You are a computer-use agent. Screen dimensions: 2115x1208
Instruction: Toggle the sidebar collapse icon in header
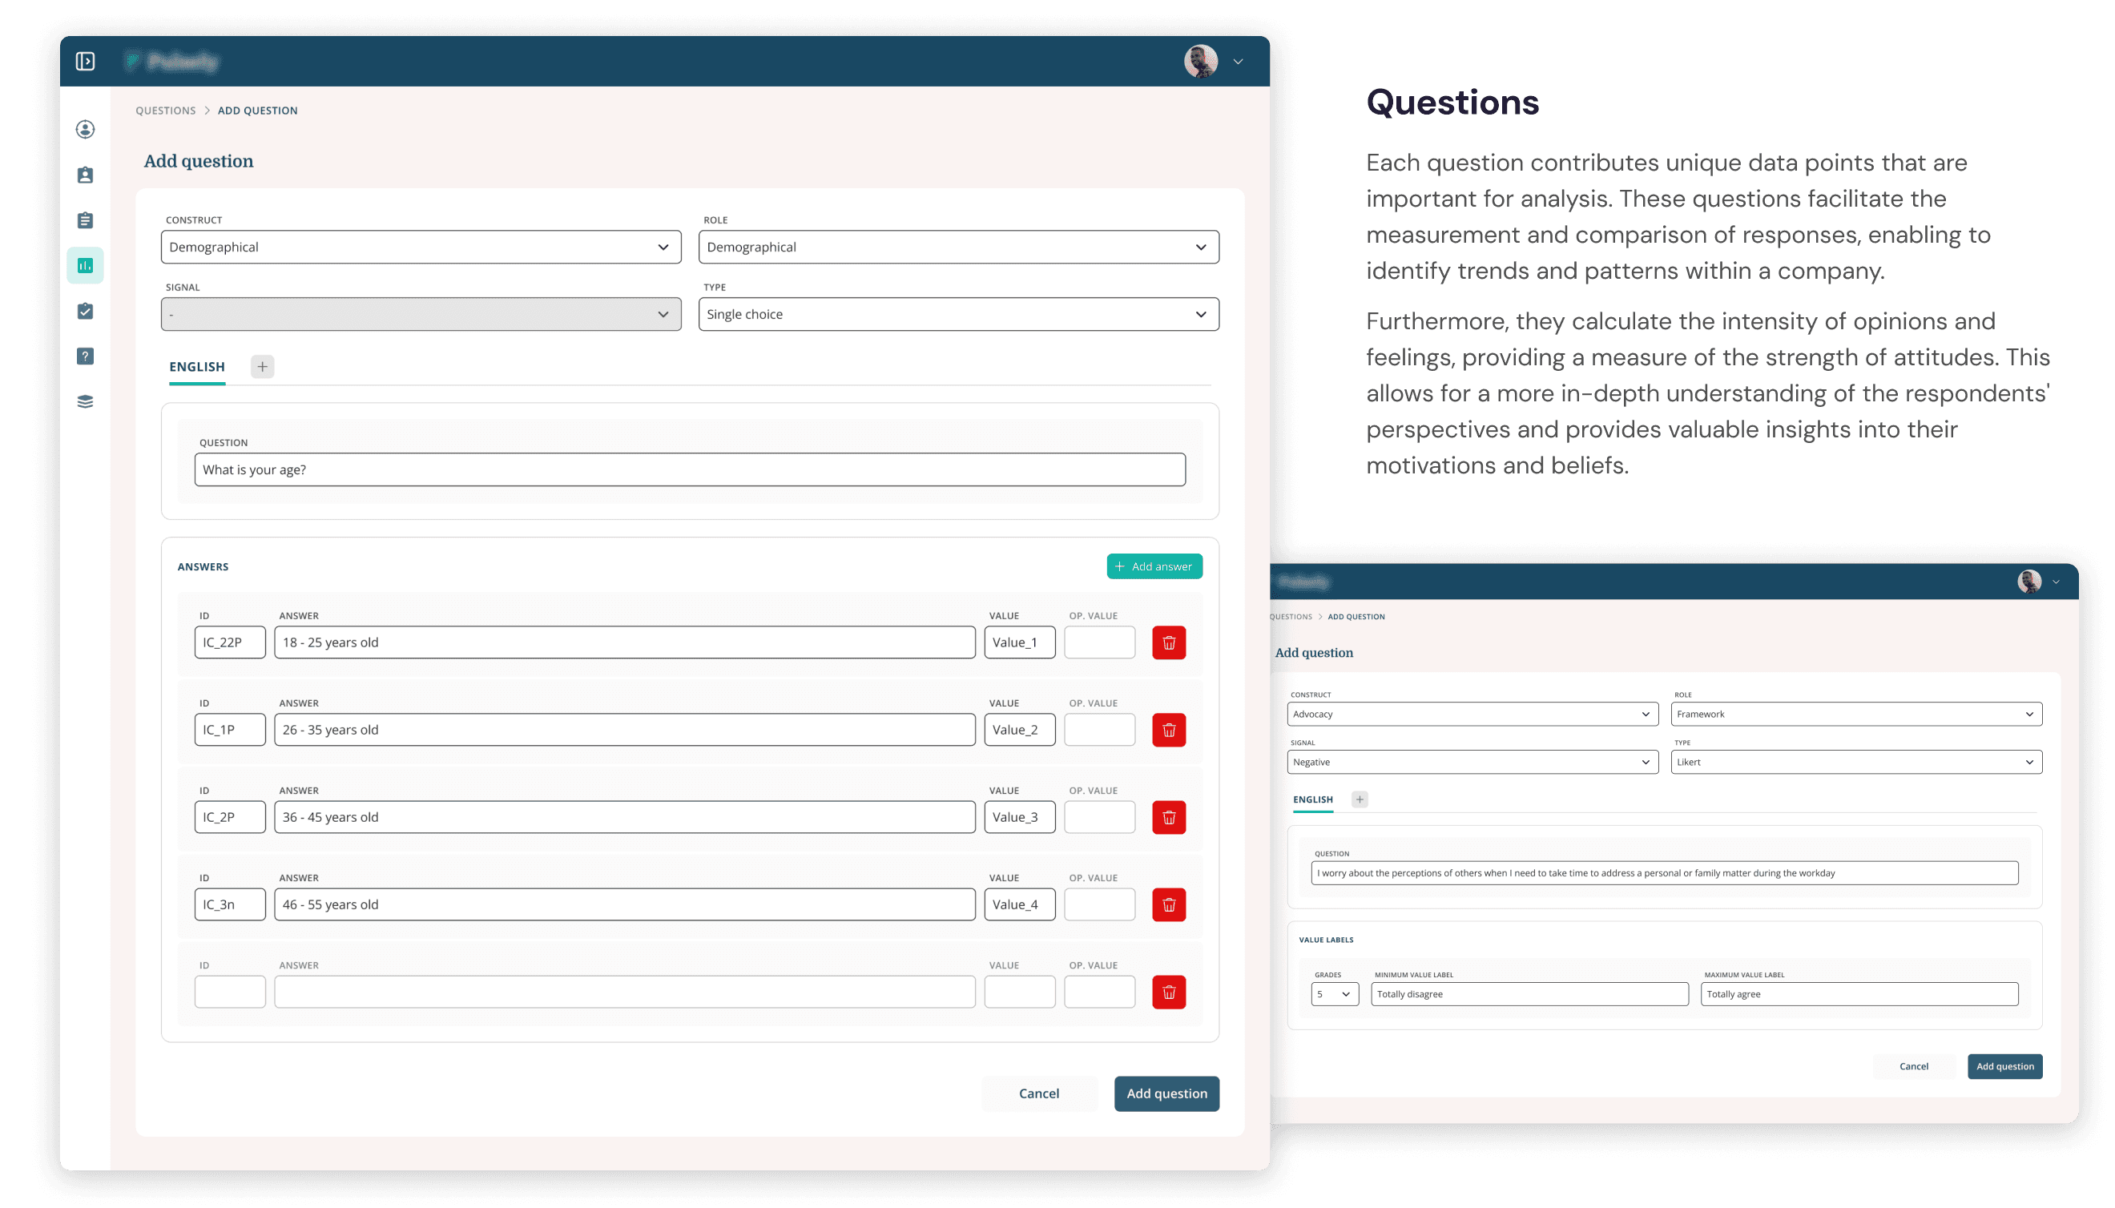pyautogui.click(x=86, y=62)
